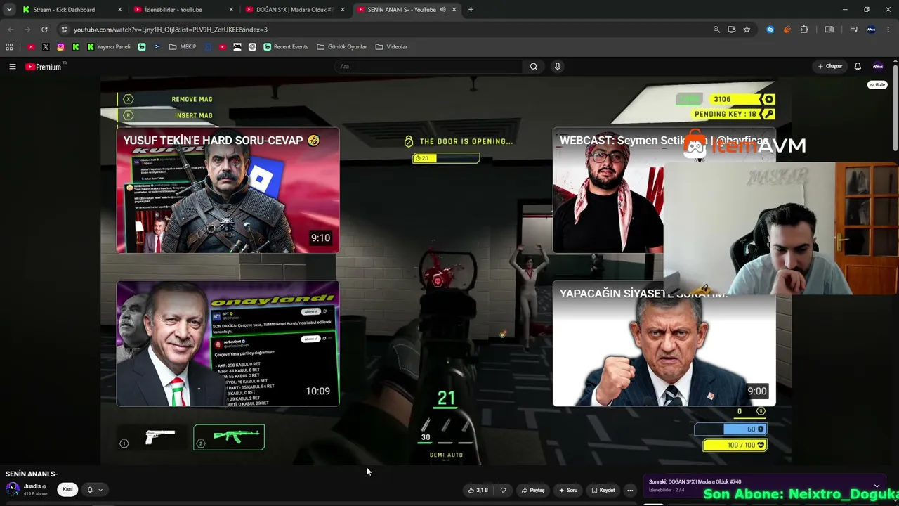Open a new browser tab
The height and width of the screenshot is (506, 899).
(471, 10)
